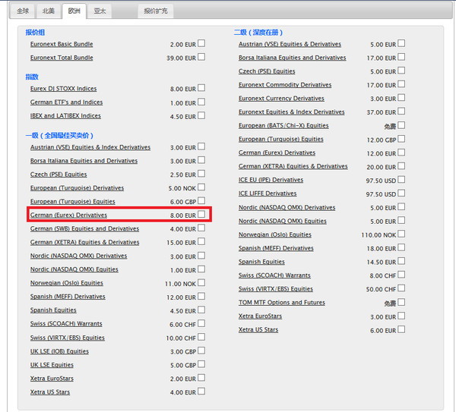456x412 pixels.
Task: Check ICE EU (IPE) Derivatives checkbox
Action: click(x=401, y=179)
